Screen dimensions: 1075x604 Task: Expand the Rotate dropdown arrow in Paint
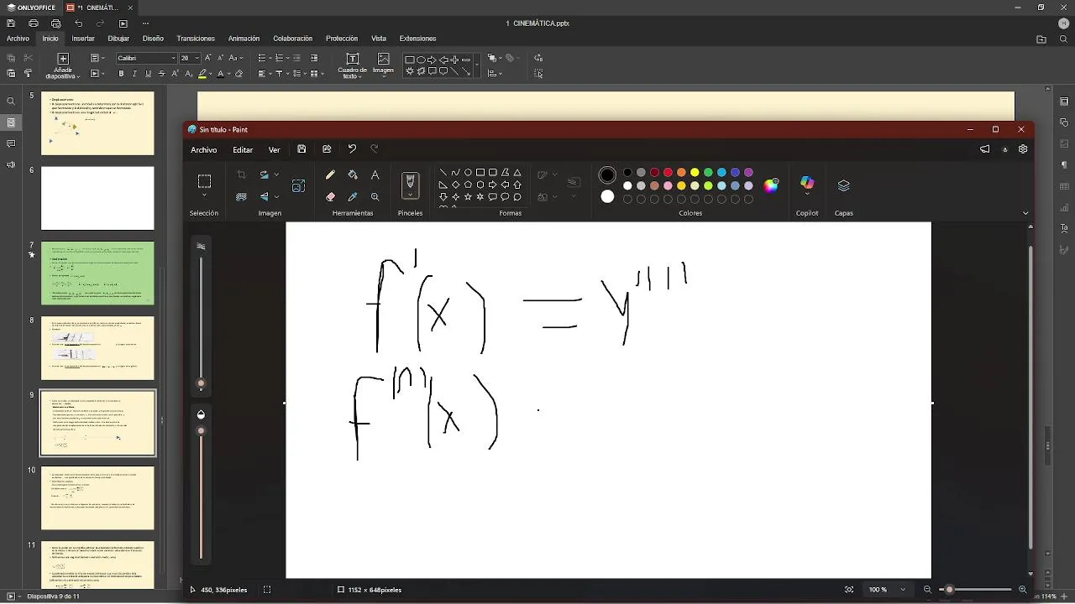point(276,175)
